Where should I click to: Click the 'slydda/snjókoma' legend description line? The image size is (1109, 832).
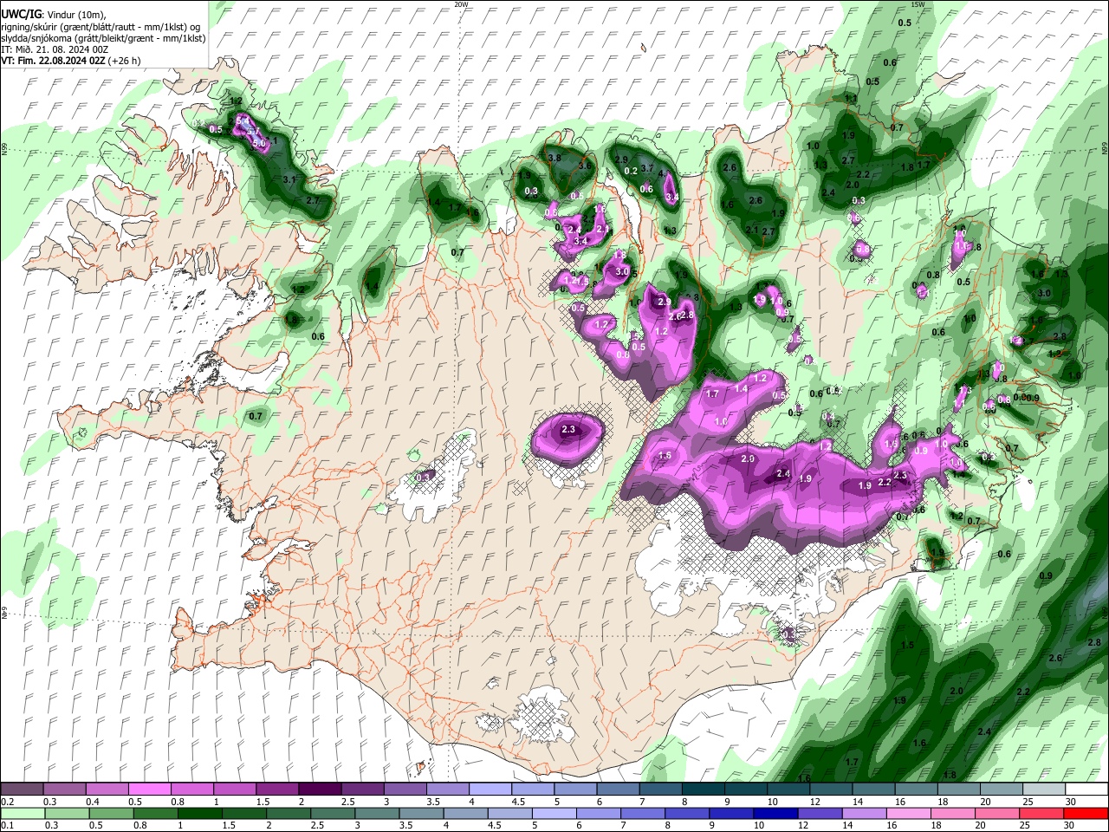tap(103, 38)
